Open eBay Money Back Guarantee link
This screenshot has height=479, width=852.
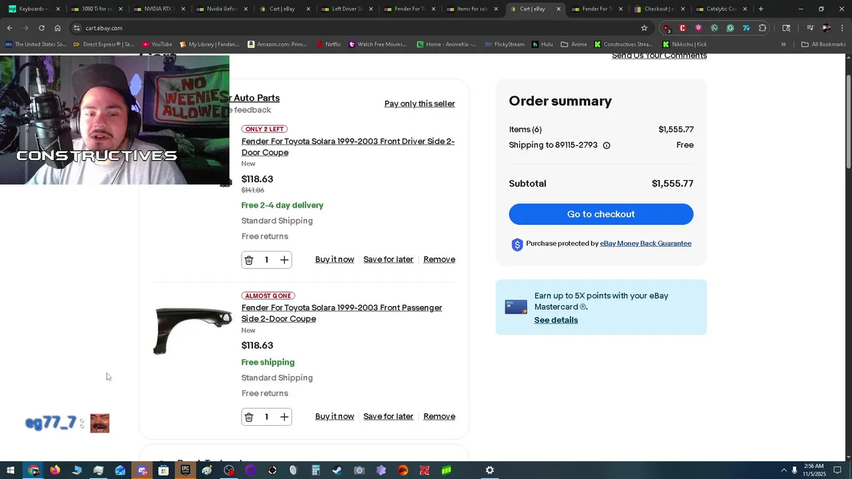click(x=646, y=243)
